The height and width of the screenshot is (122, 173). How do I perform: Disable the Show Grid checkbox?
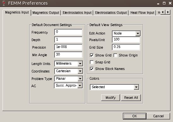click(92, 55)
